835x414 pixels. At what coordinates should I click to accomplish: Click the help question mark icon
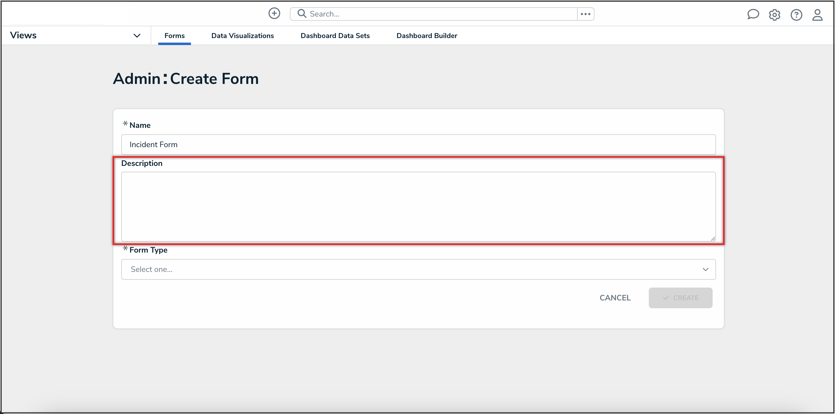(x=796, y=15)
